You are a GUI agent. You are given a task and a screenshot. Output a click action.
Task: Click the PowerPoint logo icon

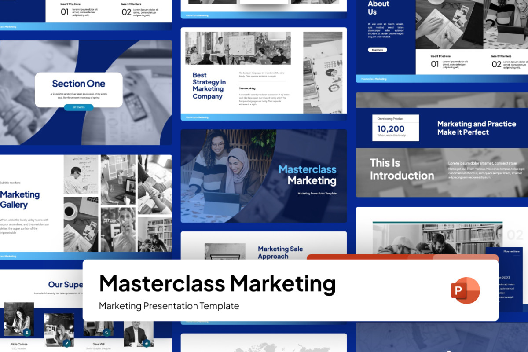[x=466, y=292]
